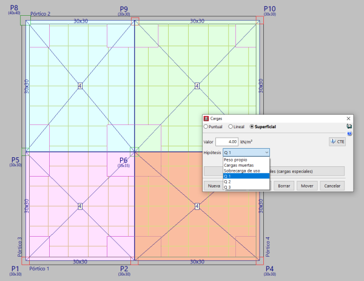Click the 4 load marker in orange panel
364x281 pixels.
pos(197,206)
